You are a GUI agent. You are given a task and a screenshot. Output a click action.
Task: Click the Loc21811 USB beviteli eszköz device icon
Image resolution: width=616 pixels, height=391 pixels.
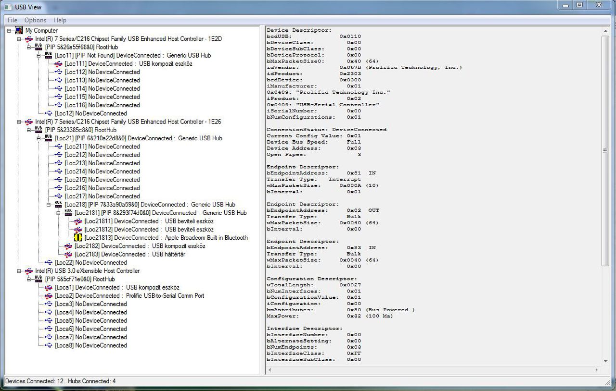[x=78, y=221]
